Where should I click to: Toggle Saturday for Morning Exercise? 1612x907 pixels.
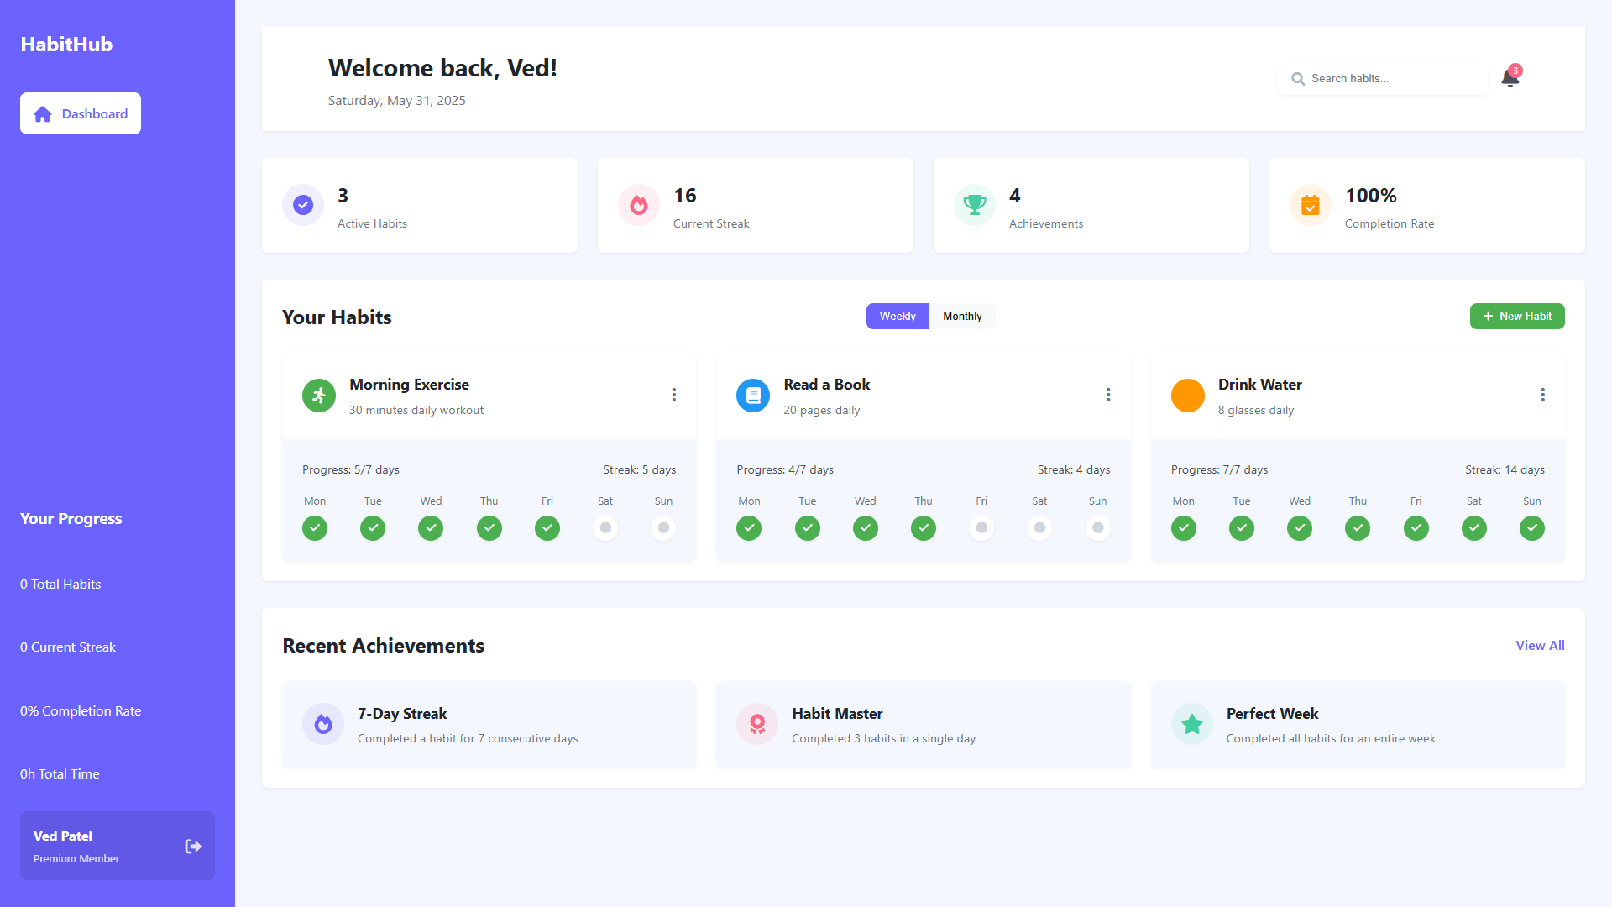click(x=605, y=528)
